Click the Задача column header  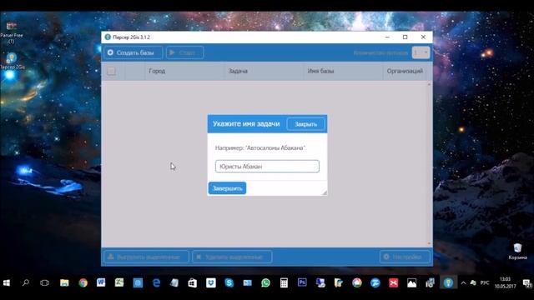click(238, 71)
